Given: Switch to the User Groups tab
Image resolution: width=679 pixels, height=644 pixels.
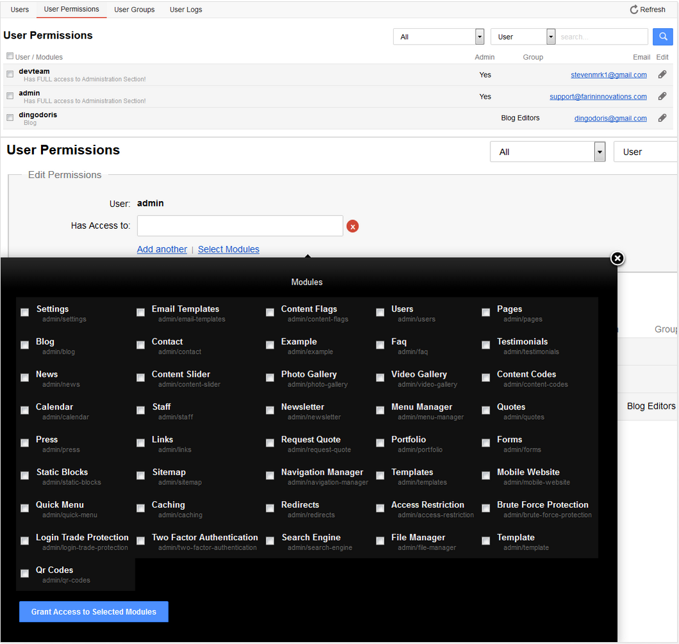Looking at the screenshot, I should coord(134,10).
